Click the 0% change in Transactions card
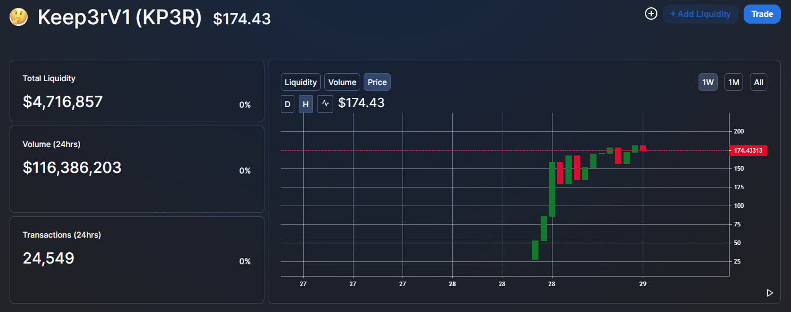Viewport: 791px width, 312px height. point(245,261)
